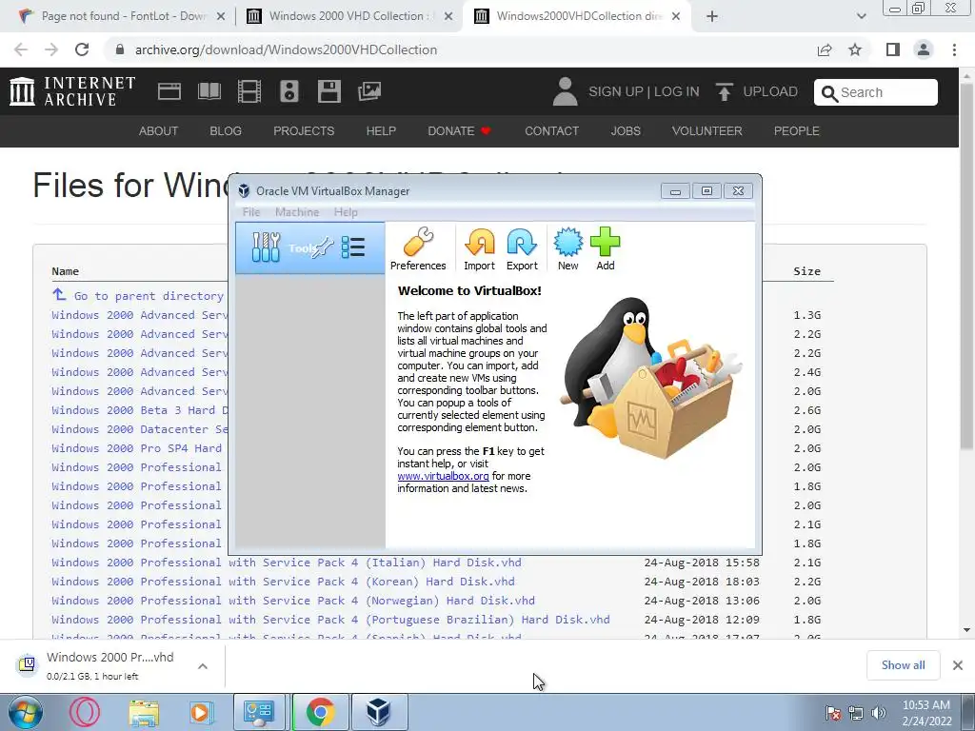975x731 pixels.
Task: Bookmark this page with the star icon
Action: [856, 49]
